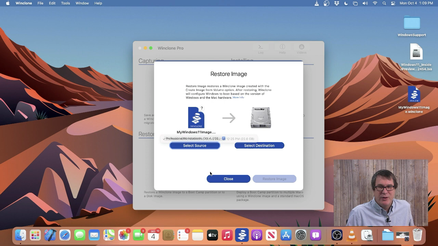Open the Wi-Fi status menu
Image resolution: width=438 pixels, height=246 pixels.
[375, 3]
